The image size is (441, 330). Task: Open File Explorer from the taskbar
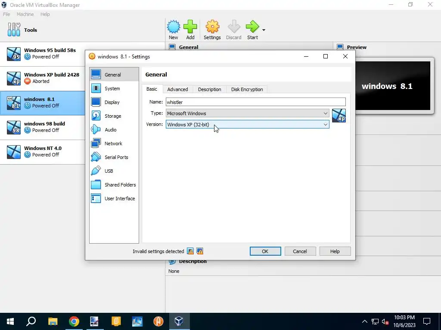point(53,321)
